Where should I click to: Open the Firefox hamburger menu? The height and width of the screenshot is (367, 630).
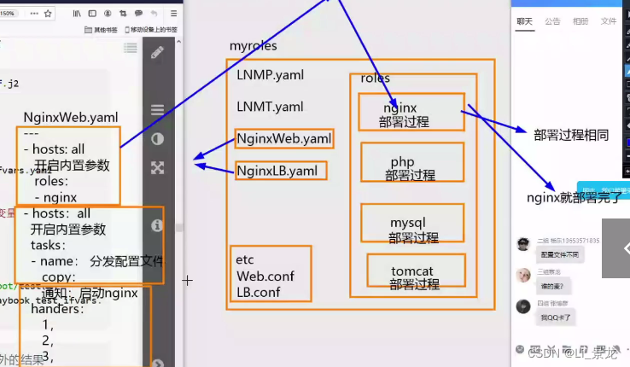pyautogui.click(x=173, y=14)
